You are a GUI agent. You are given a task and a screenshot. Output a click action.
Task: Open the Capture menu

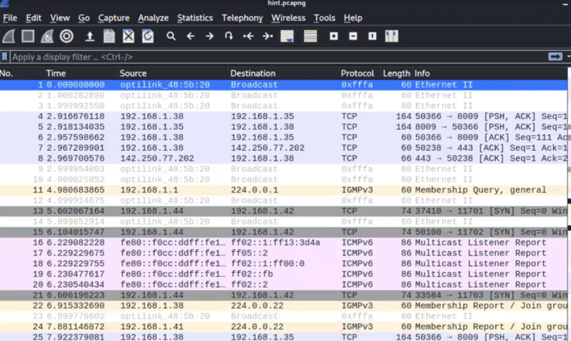coord(114,18)
